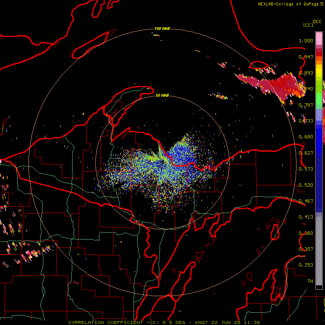
Task: Click the 0.520 scale value
Action: point(306,185)
